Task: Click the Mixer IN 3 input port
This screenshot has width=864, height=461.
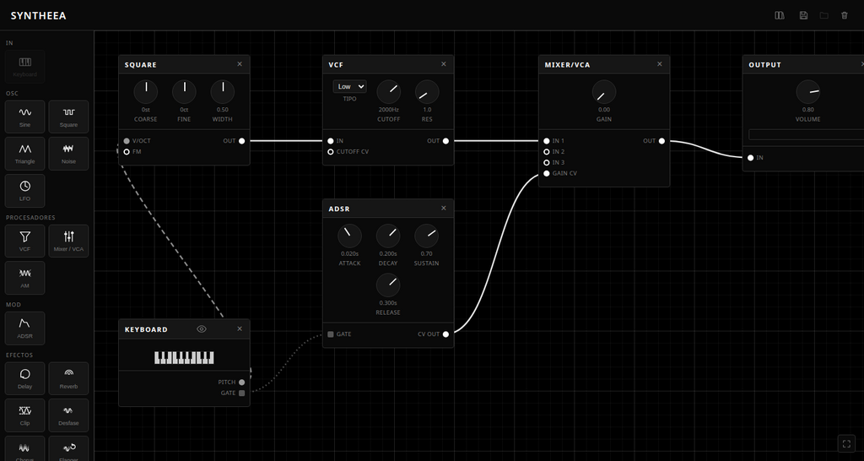Action: pyautogui.click(x=547, y=163)
